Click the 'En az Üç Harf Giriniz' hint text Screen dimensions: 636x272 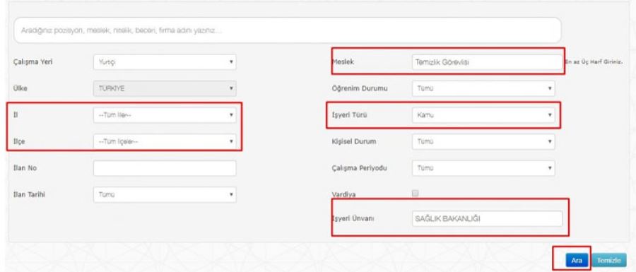(594, 62)
